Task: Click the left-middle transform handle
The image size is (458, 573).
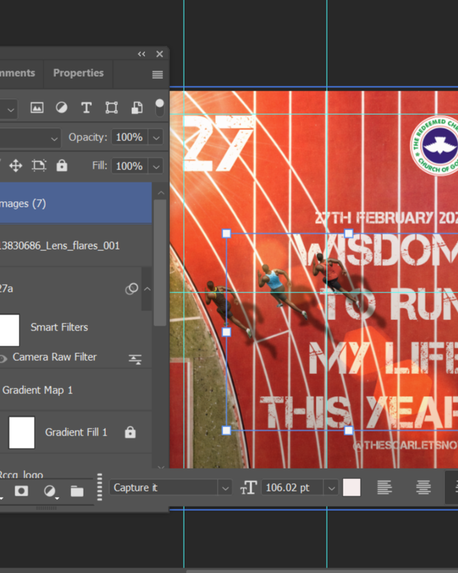Action: pyautogui.click(x=227, y=332)
